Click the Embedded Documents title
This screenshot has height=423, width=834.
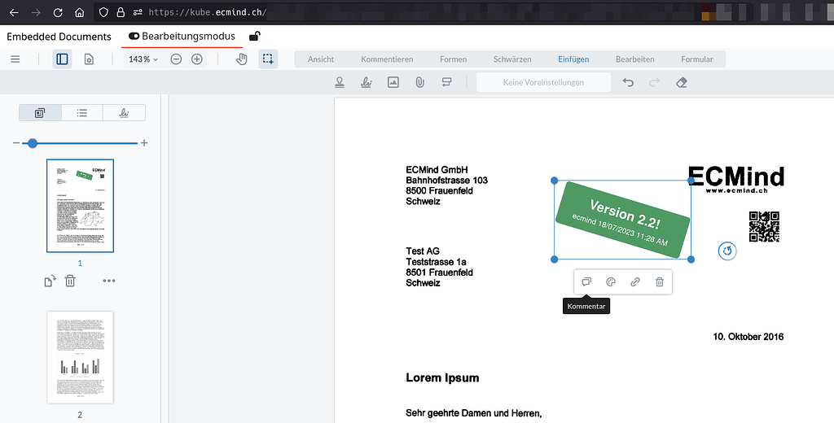(59, 37)
